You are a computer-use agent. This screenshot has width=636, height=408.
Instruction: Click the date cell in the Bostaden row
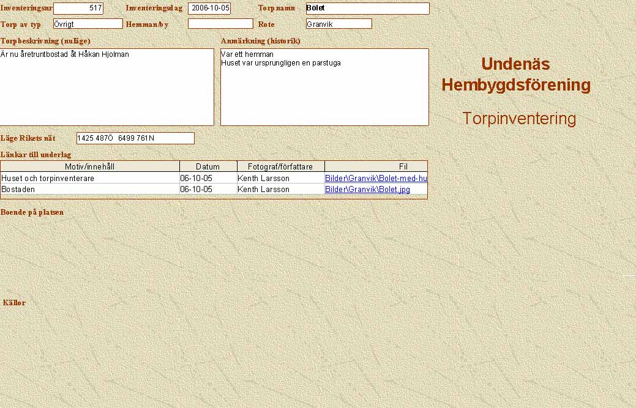pyautogui.click(x=208, y=190)
